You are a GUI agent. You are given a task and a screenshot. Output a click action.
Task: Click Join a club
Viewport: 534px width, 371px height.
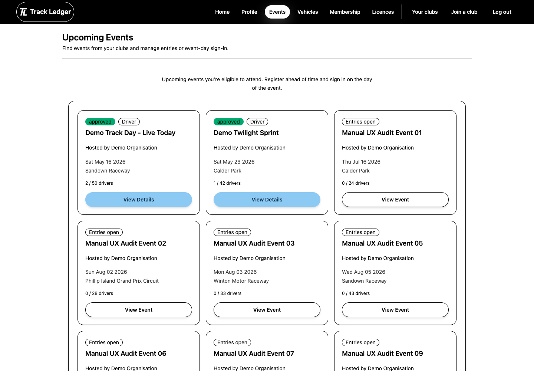(464, 12)
